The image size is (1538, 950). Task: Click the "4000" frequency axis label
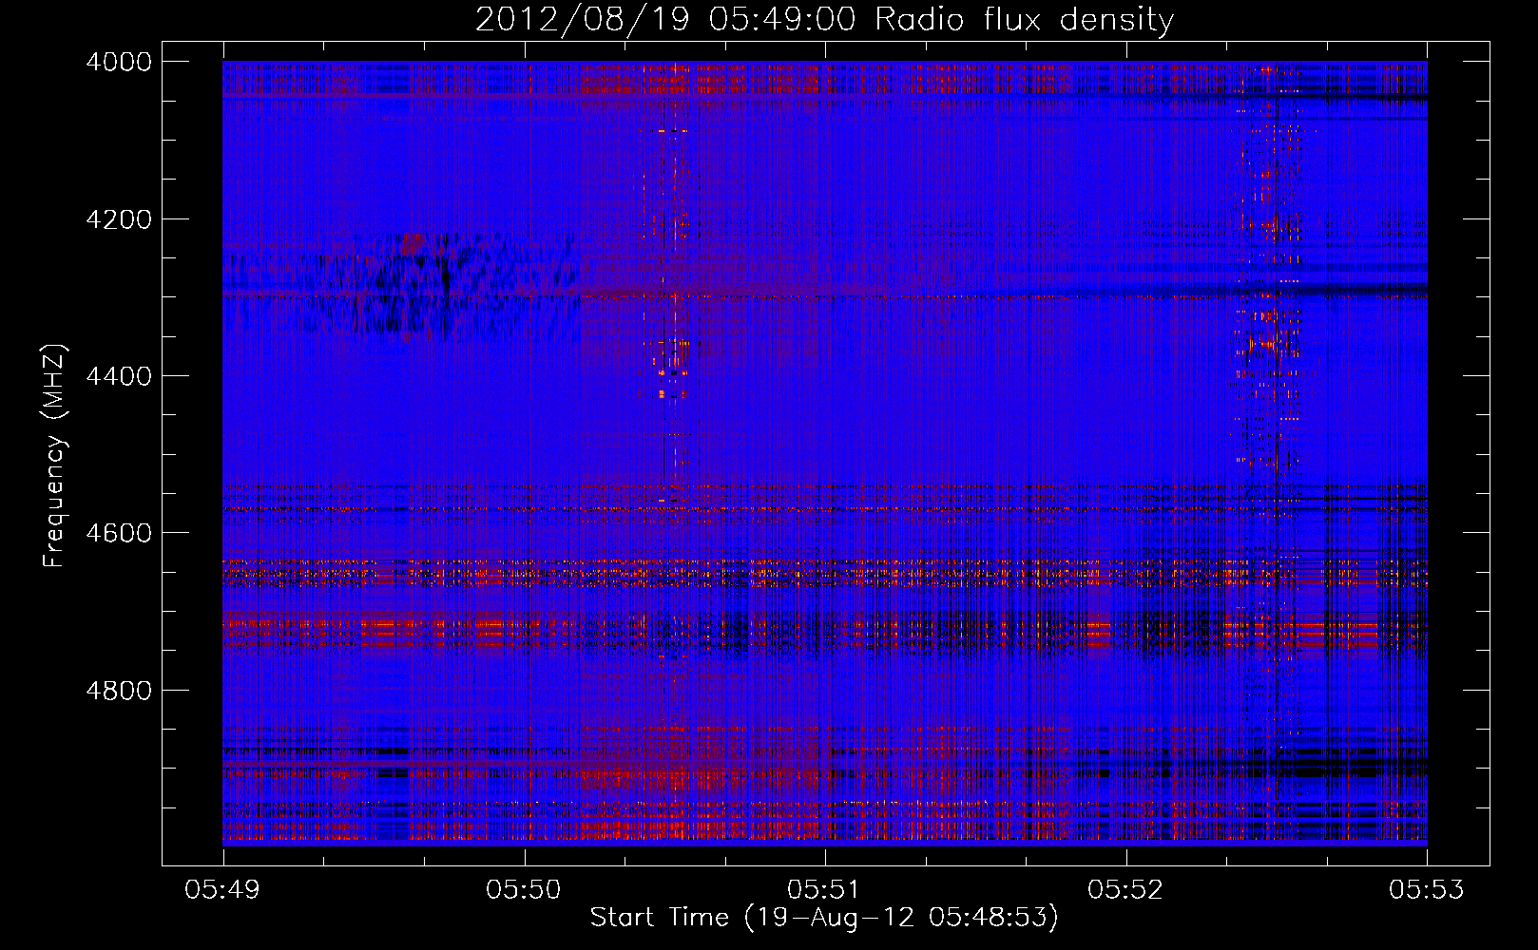click(119, 62)
